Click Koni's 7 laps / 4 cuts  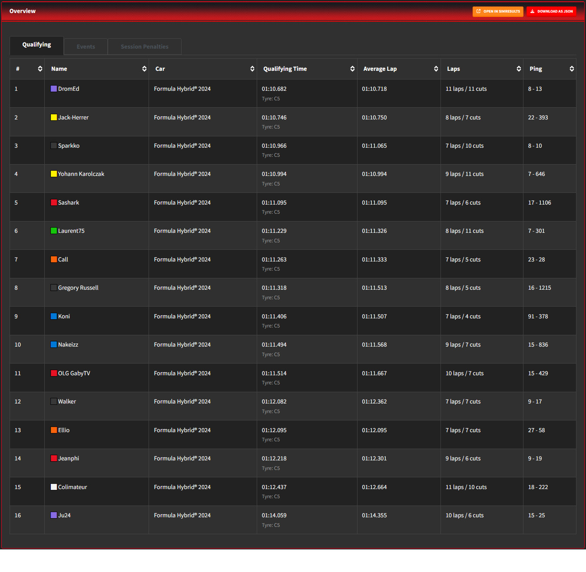pos(463,316)
